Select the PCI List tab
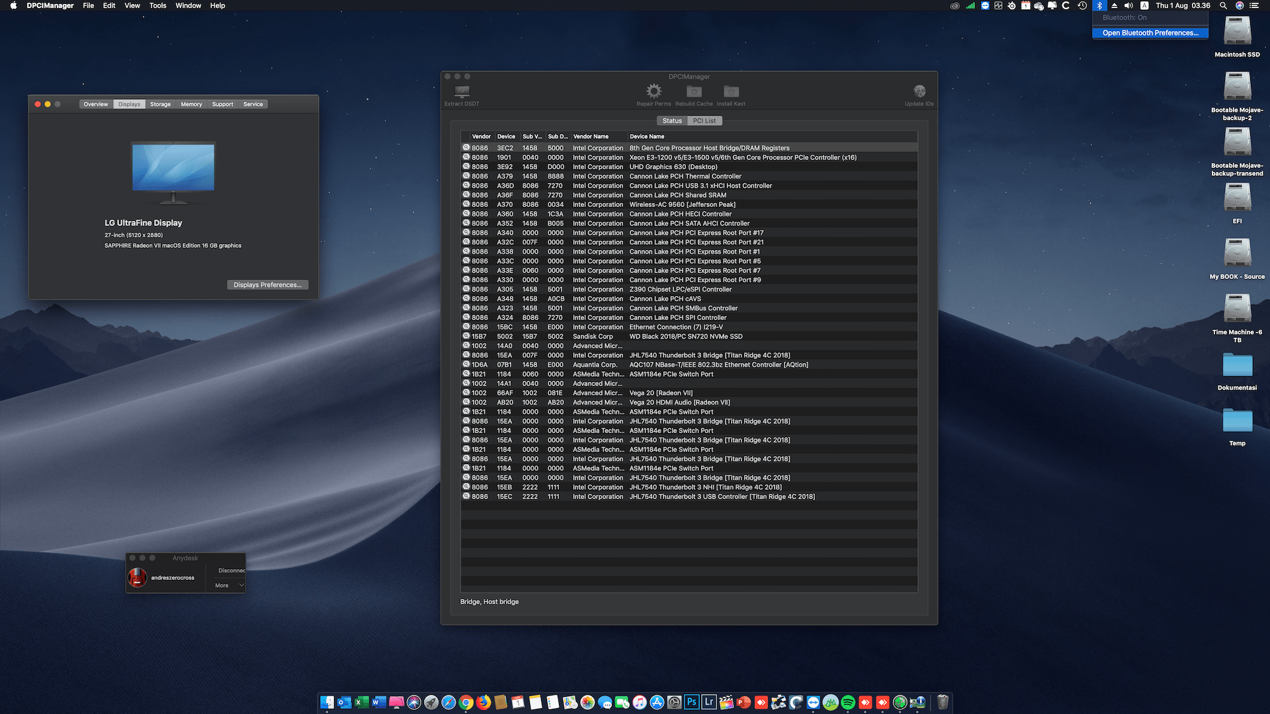The width and height of the screenshot is (1270, 714). point(704,121)
